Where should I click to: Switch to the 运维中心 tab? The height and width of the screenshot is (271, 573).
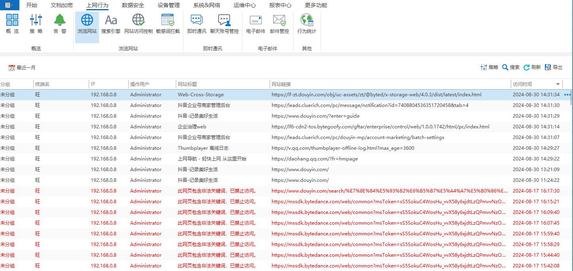[245, 5]
